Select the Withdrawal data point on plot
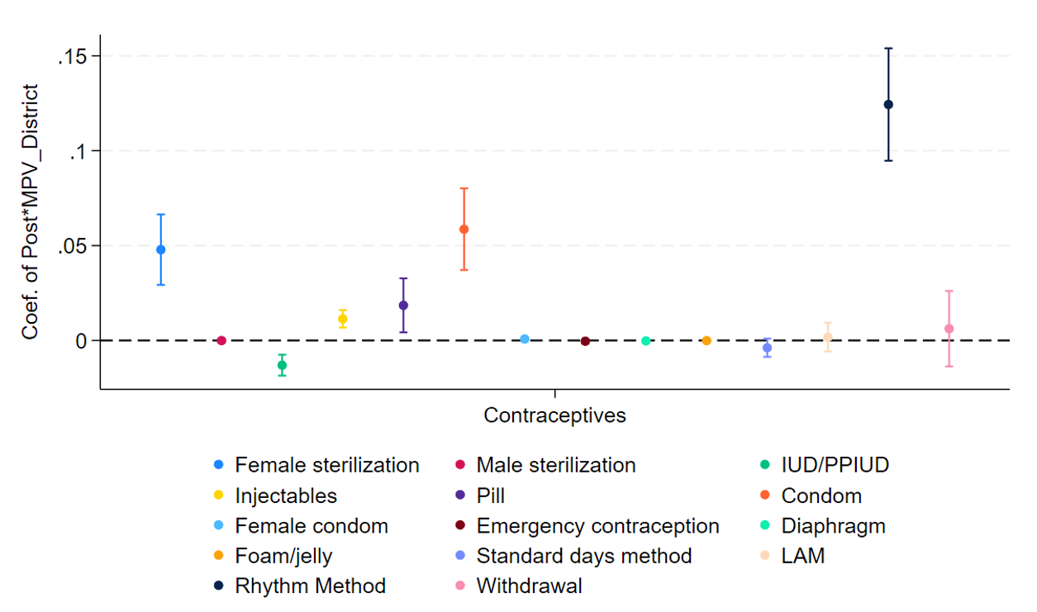1037x612 pixels. click(949, 329)
